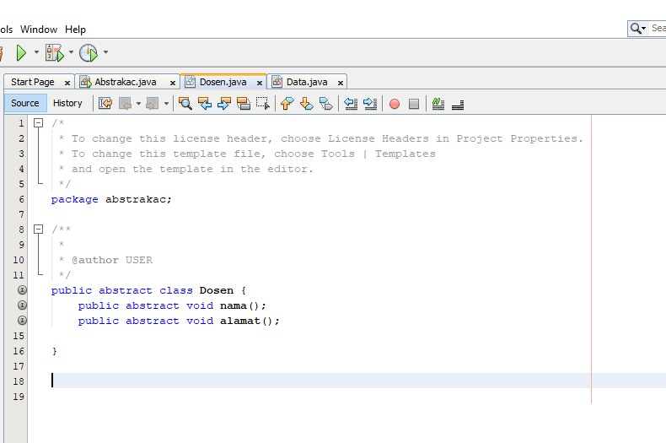
Task: Switch to the Abstrakac.java tab
Action: click(125, 82)
